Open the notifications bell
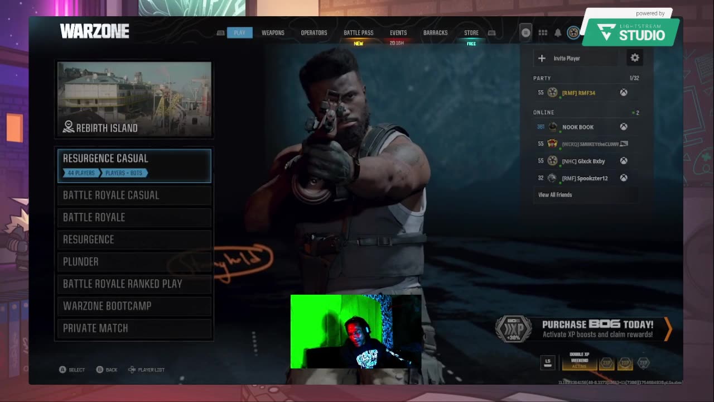 coord(558,33)
